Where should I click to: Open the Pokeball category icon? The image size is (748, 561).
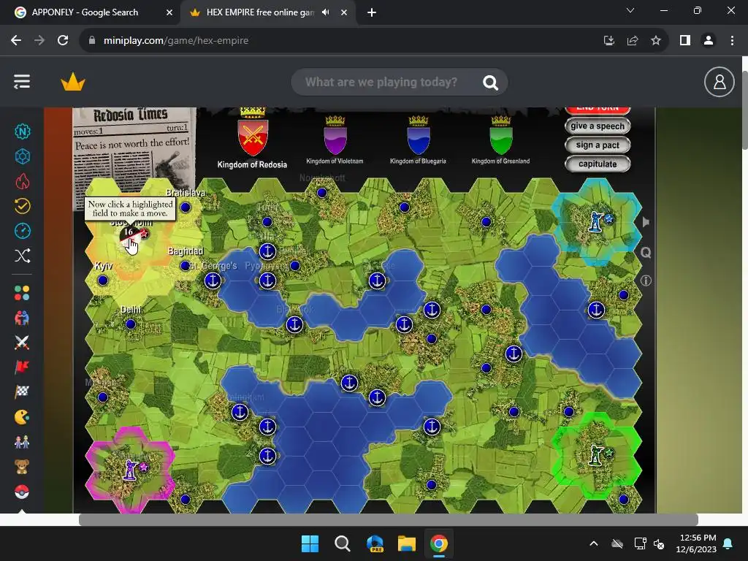click(22, 492)
